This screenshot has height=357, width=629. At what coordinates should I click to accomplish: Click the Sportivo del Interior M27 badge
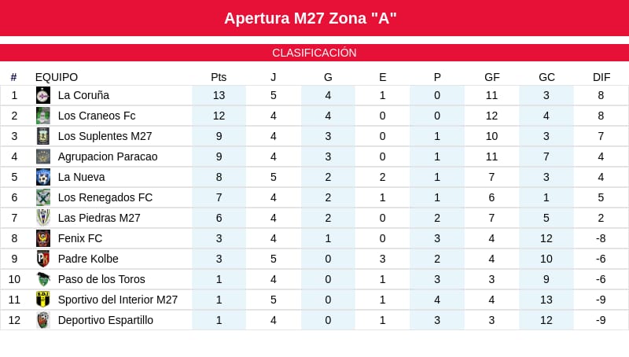pos(43,300)
